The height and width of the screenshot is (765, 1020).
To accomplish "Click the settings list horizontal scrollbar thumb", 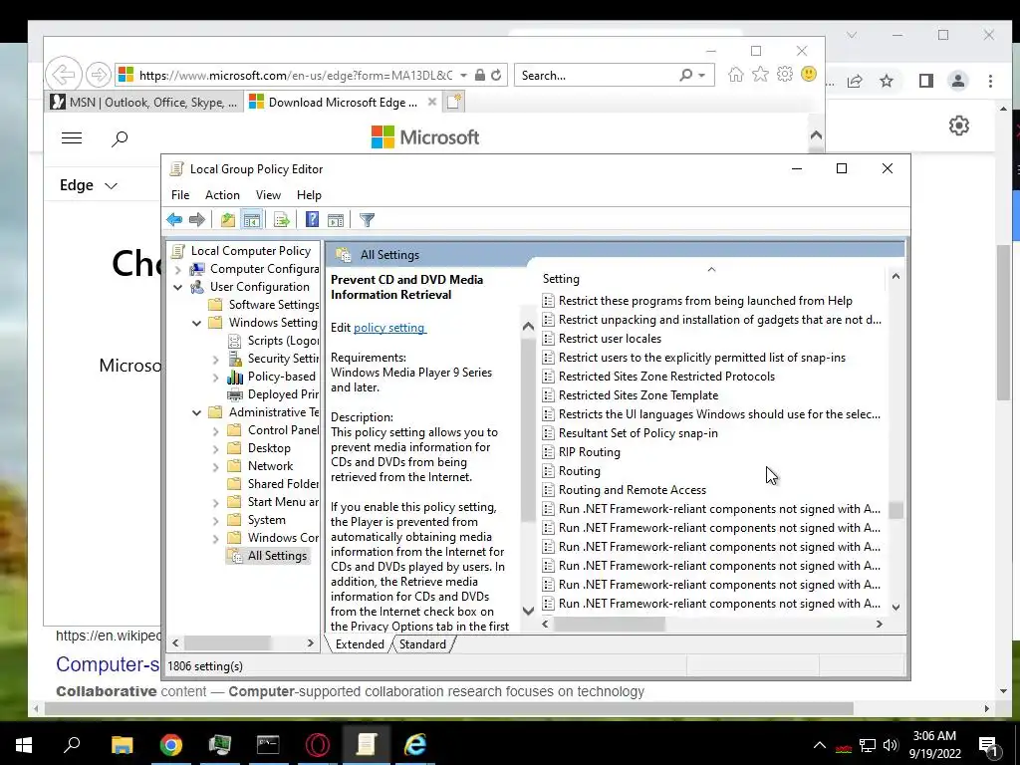I will coord(609,624).
